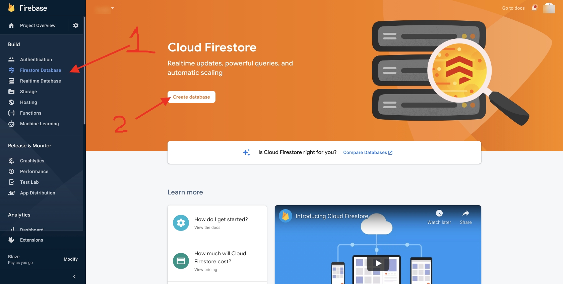Click the notifications bell icon
563x284 pixels.
tap(534, 8)
